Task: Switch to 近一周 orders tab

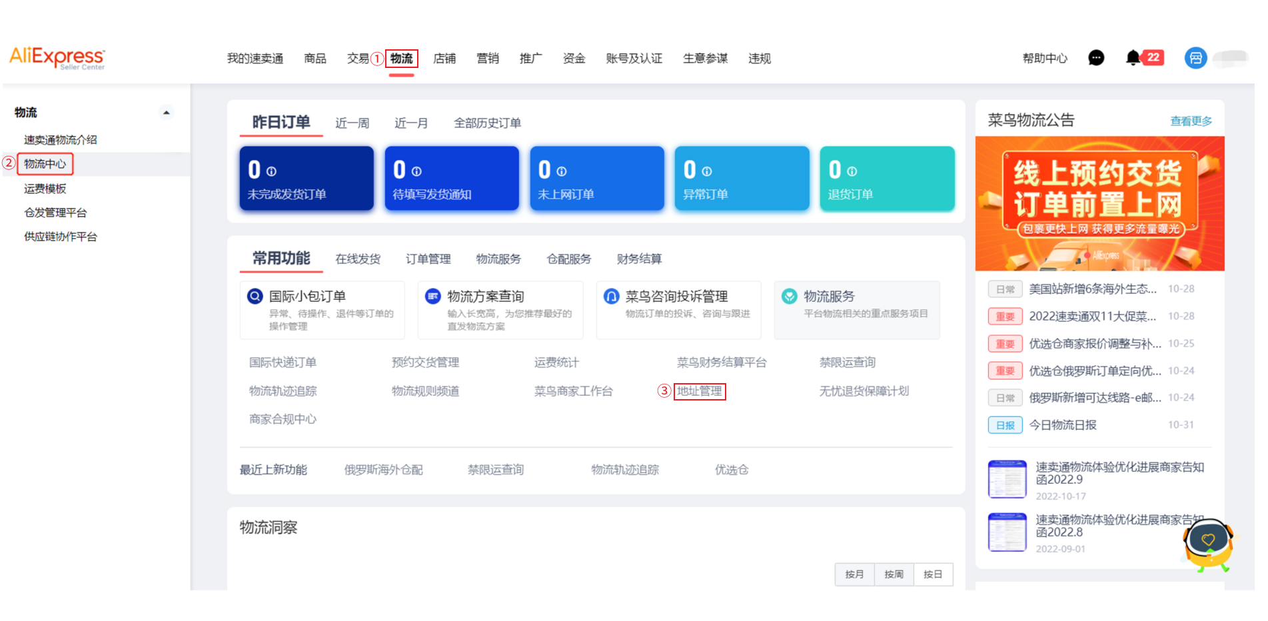Action: click(x=352, y=123)
